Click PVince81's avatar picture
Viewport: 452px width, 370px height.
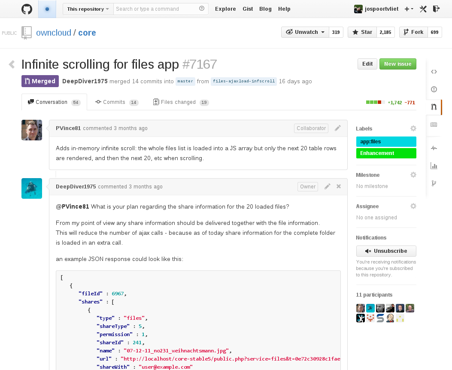(x=32, y=130)
